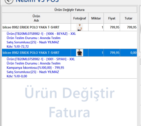Open white polo T-shirt product photo
Image resolution: width=141 pixels, height=126 pixels.
coord(80,27)
